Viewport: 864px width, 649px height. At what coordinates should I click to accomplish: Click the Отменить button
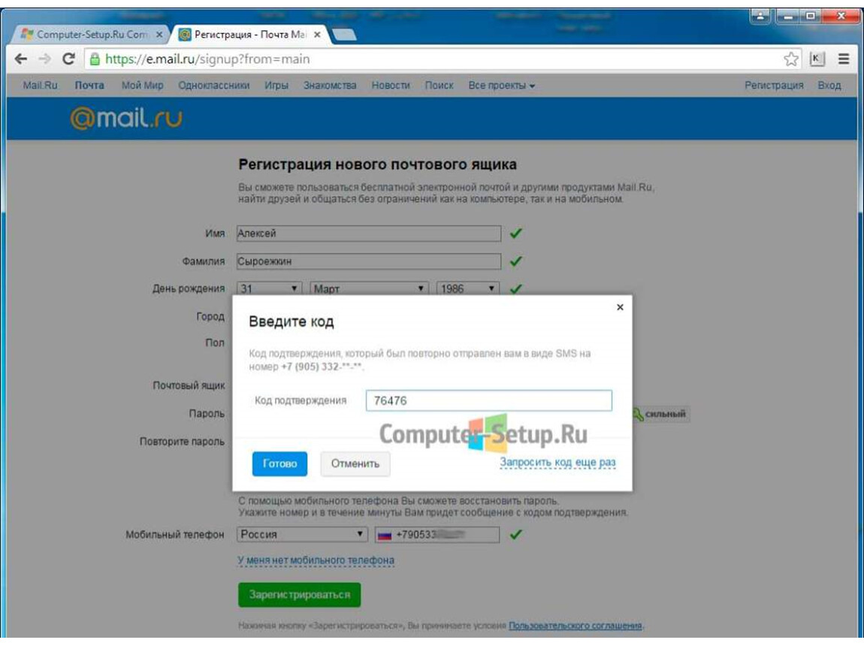pos(355,464)
